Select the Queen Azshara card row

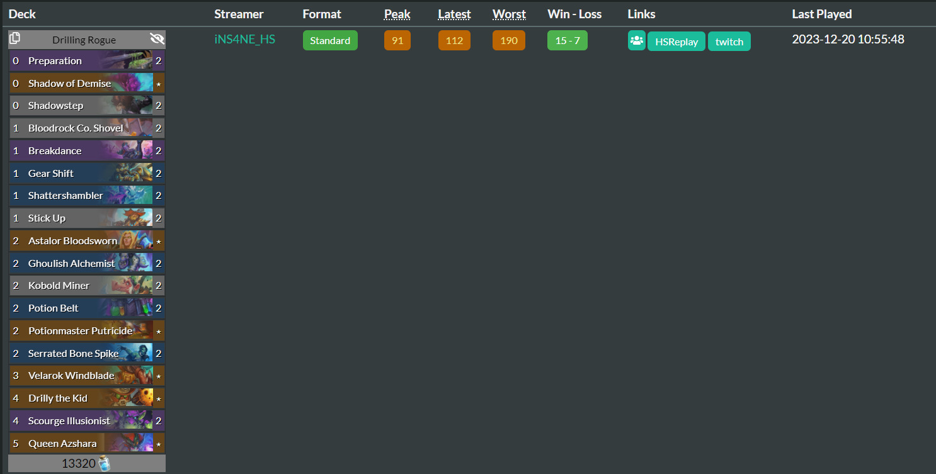coord(87,443)
